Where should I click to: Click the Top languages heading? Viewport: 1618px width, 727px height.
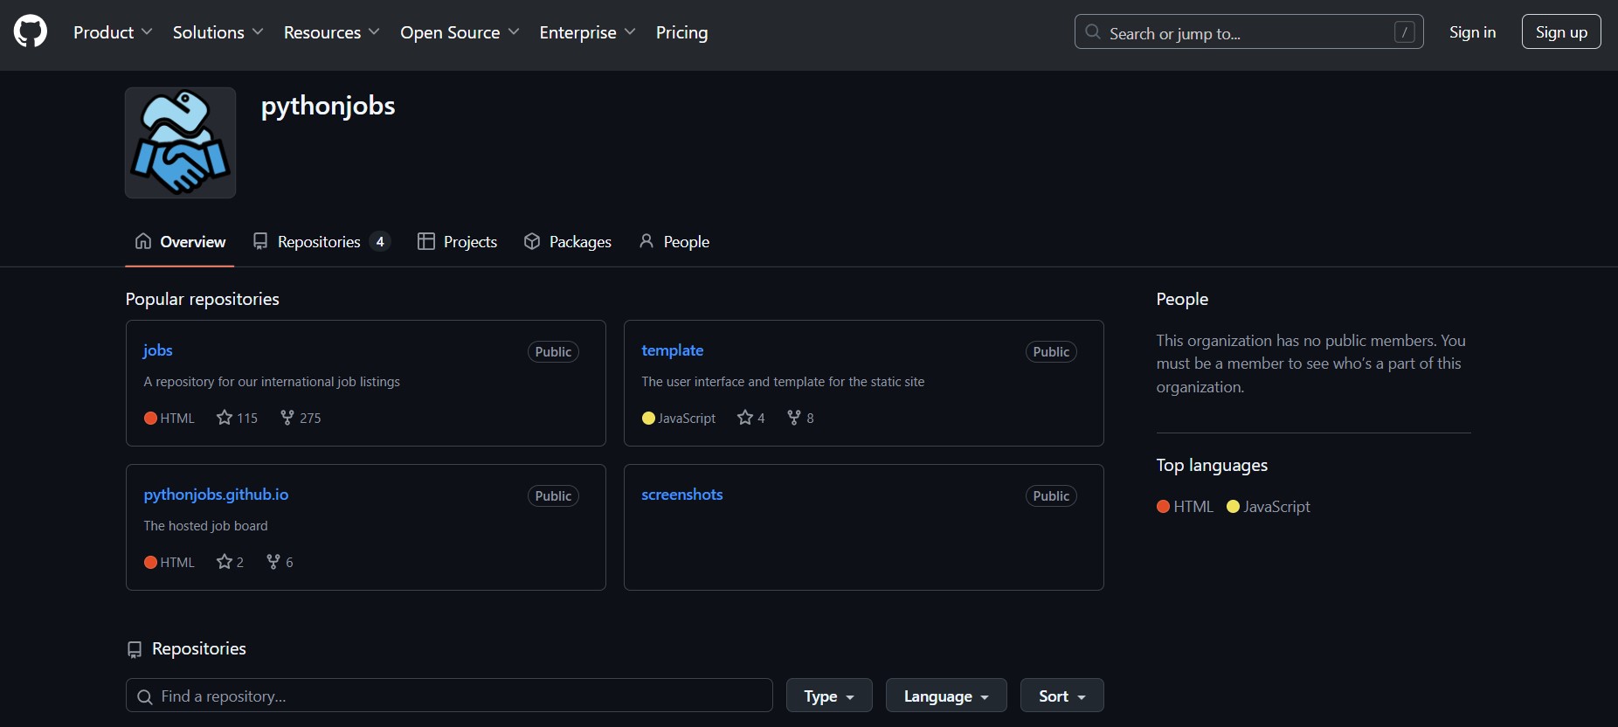click(x=1212, y=466)
